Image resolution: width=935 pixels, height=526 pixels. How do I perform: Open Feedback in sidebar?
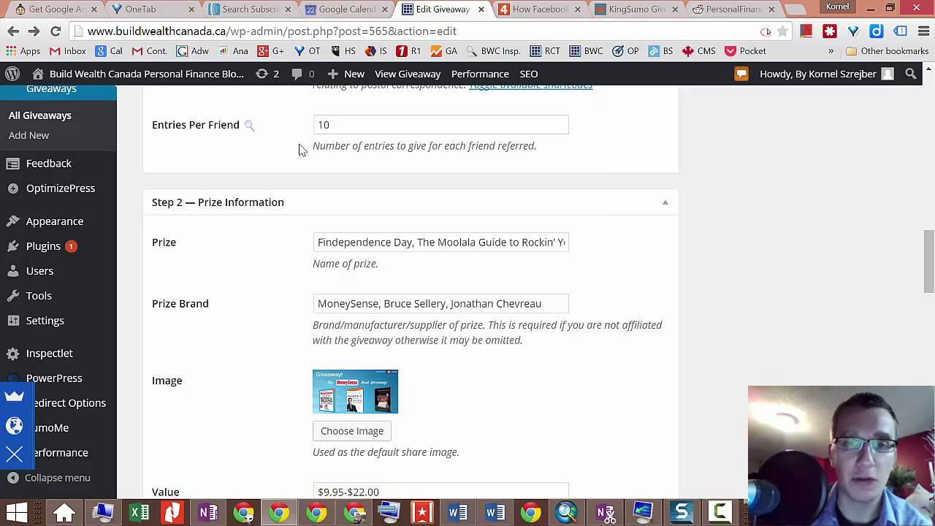49,164
